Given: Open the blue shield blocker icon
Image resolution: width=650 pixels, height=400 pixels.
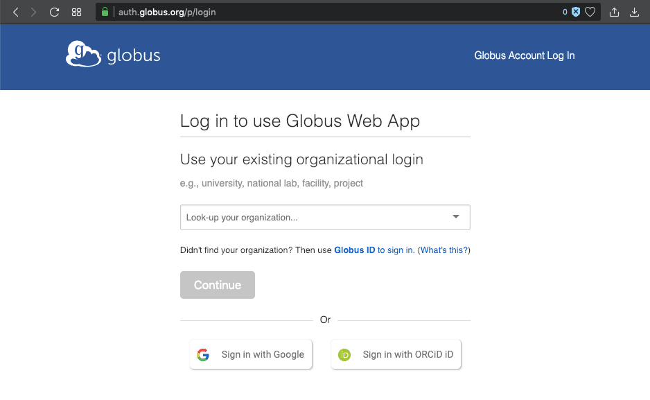Looking at the screenshot, I should [575, 12].
